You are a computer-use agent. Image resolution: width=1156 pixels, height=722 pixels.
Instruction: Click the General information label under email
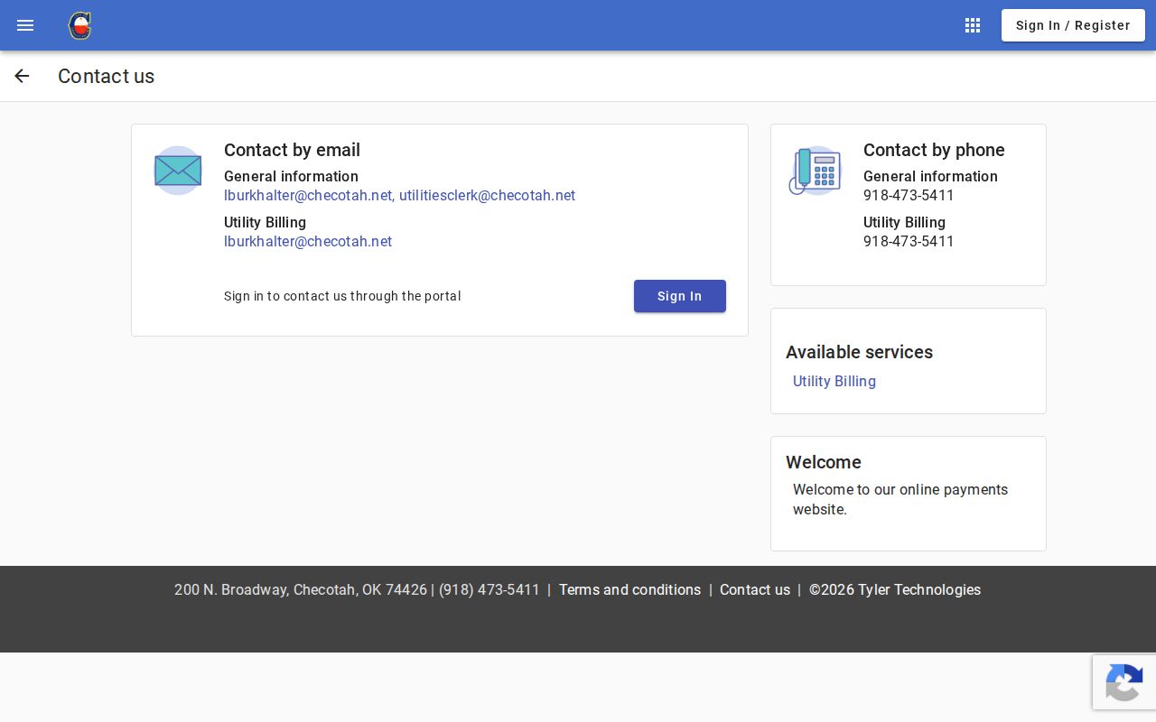291,177
